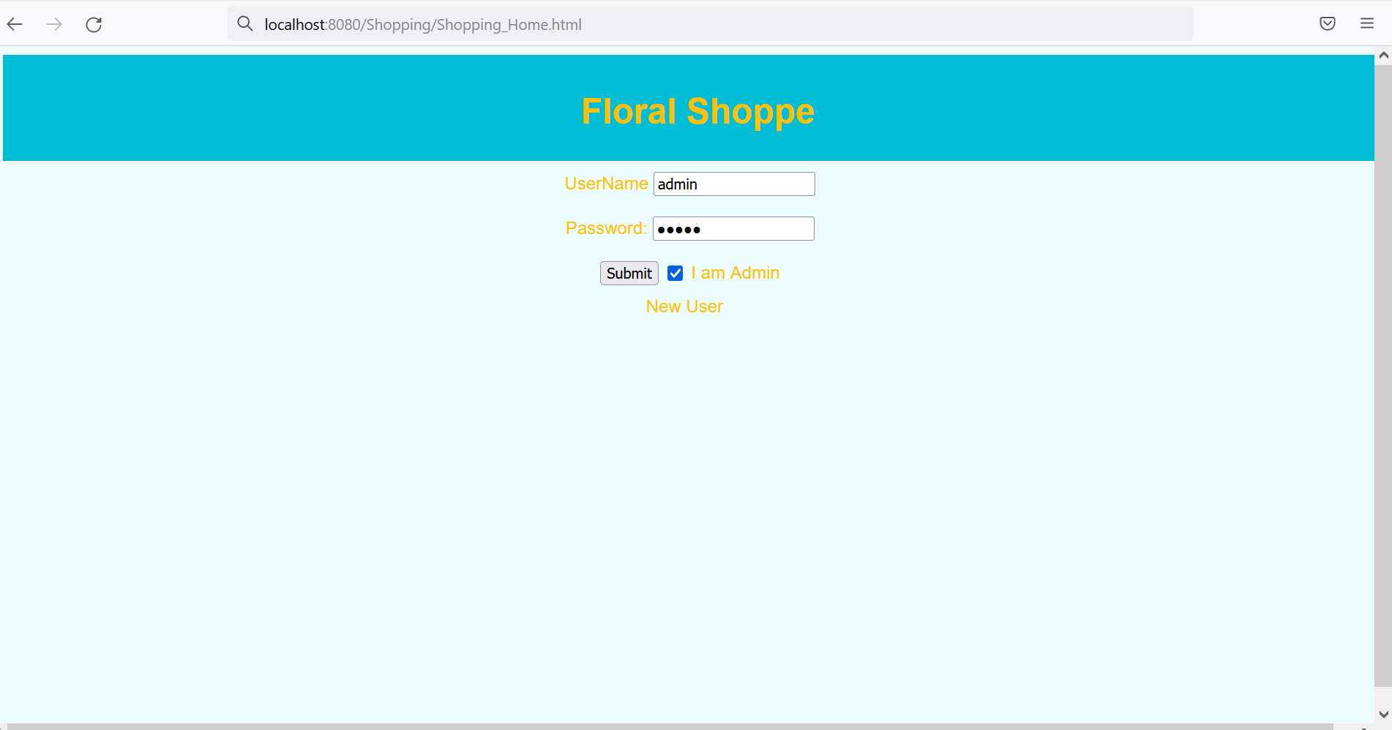Uncheck the I am Admin checkbox
Viewport: 1392px width, 730px height.
[674, 273]
